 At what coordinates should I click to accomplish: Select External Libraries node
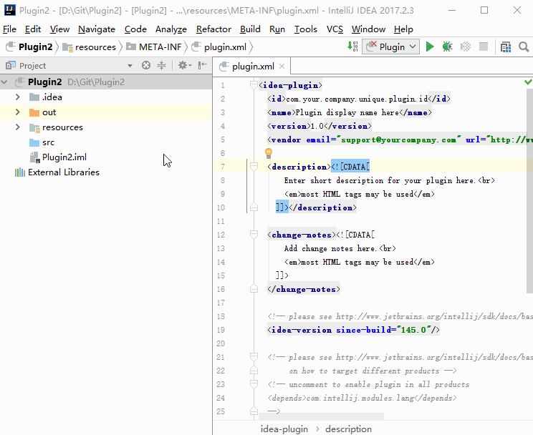coord(64,172)
